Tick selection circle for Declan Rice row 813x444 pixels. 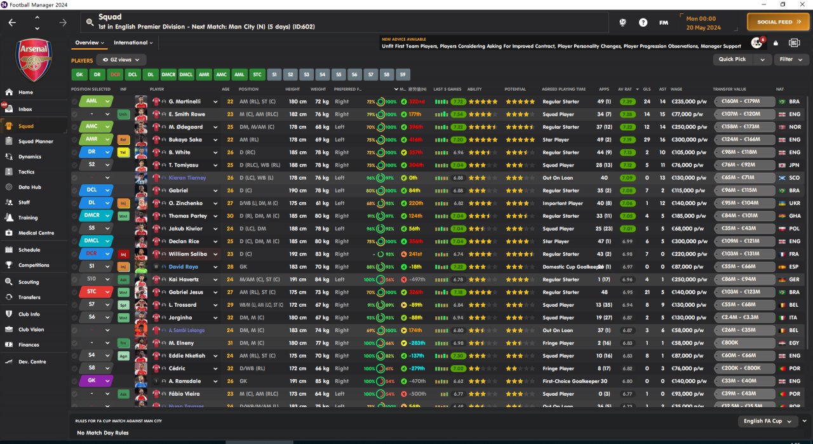point(74,241)
